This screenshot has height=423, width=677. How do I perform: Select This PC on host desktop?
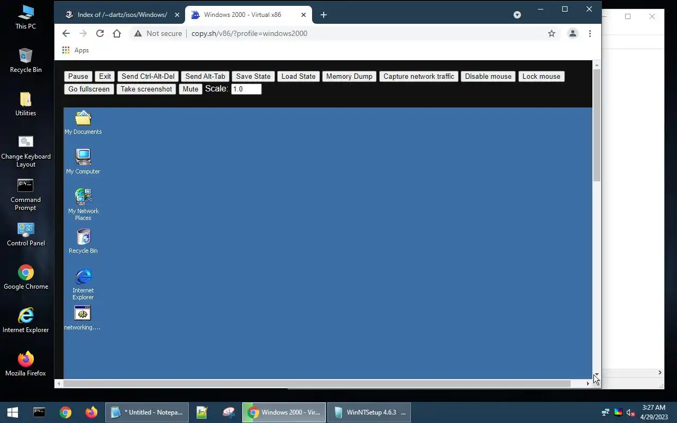click(25, 16)
